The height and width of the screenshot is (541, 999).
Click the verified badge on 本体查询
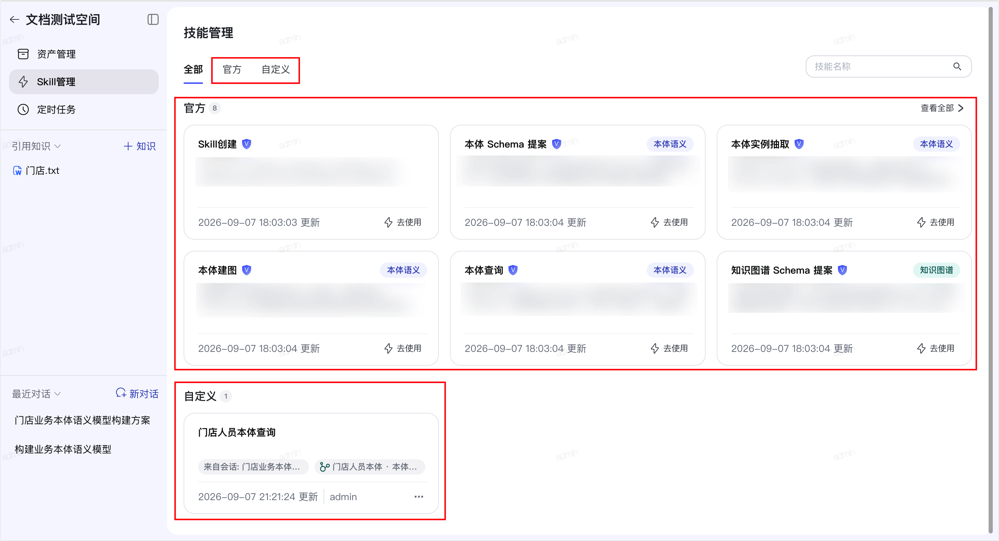(513, 270)
